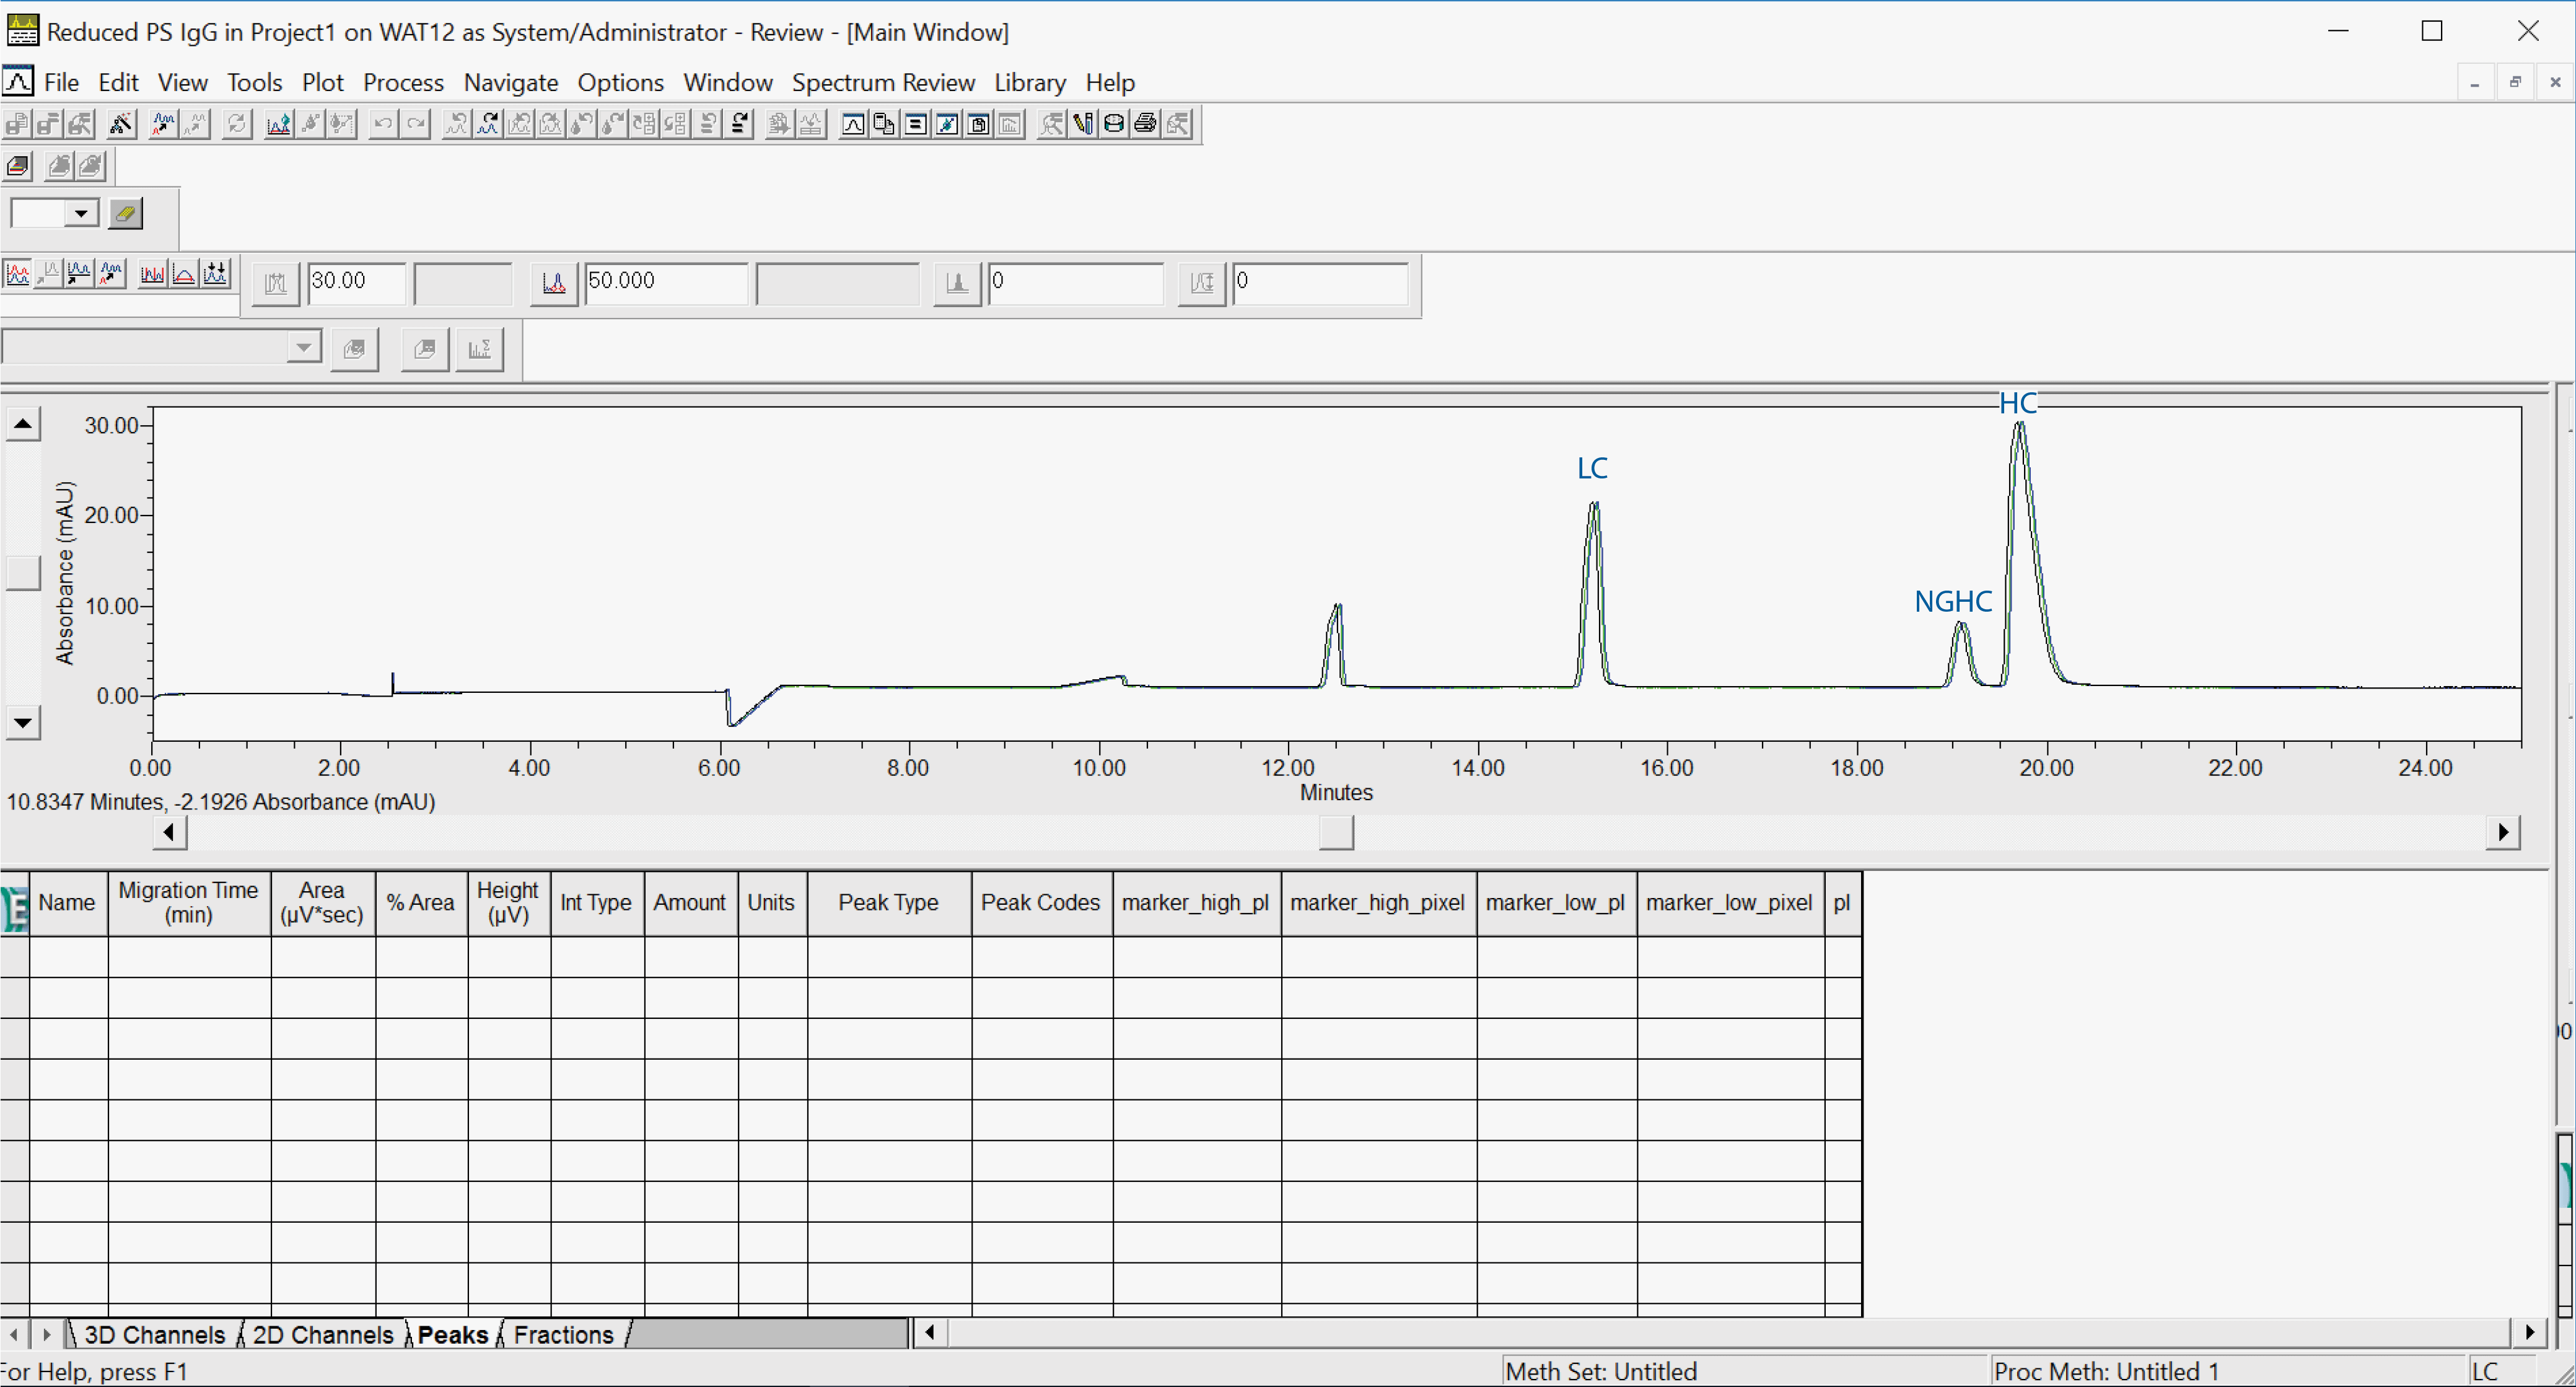The image size is (2576, 1387).
Task: Open the small dropdown beside the eraser
Action: (82, 213)
